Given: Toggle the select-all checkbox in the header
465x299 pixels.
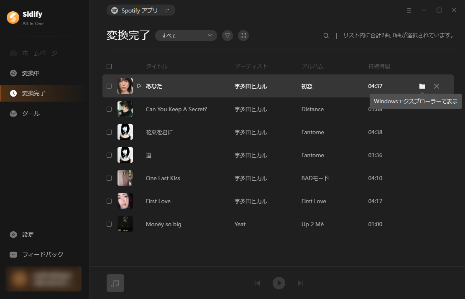Looking at the screenshot, I should click(x=109, y=66).
